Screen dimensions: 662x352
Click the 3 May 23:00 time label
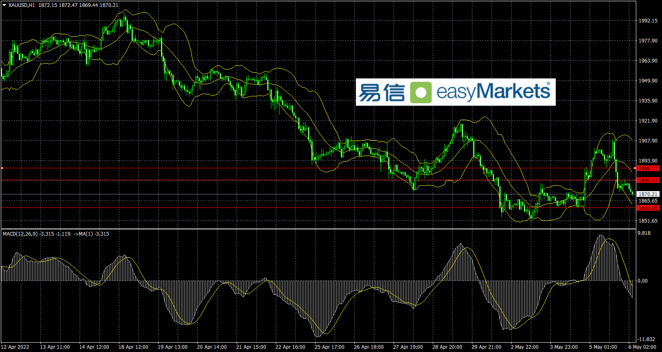564,347
